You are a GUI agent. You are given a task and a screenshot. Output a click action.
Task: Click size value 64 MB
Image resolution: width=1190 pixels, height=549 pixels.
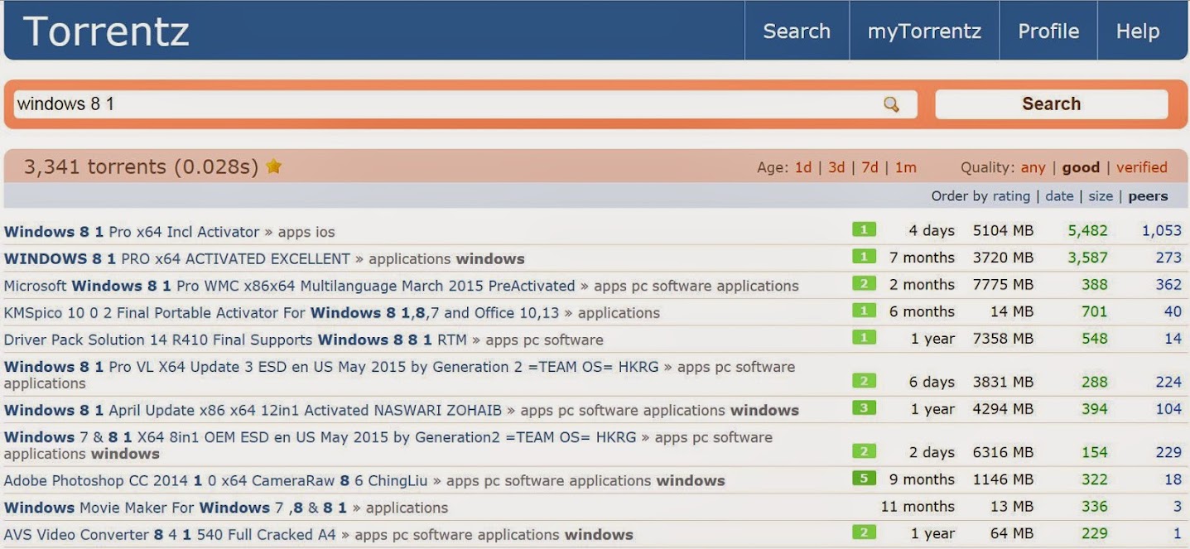[x=1012, y=533]
